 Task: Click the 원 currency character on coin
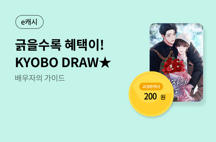[163, 97]
